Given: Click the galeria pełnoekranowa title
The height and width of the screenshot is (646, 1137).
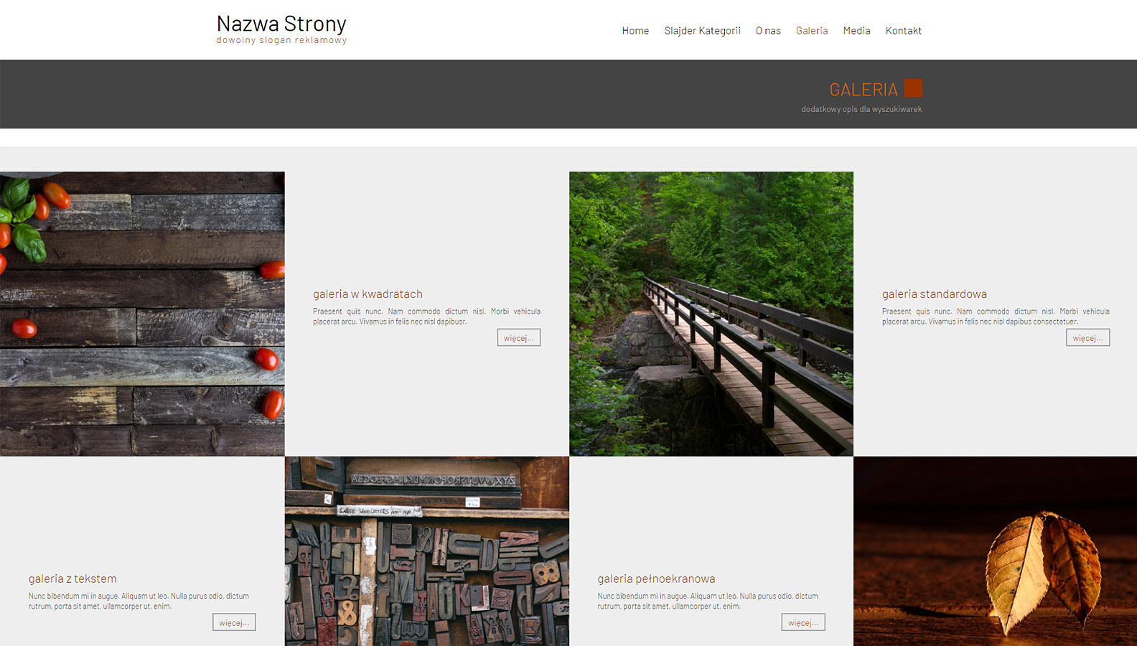Looking at the screenshot, I should pos(655,579).
